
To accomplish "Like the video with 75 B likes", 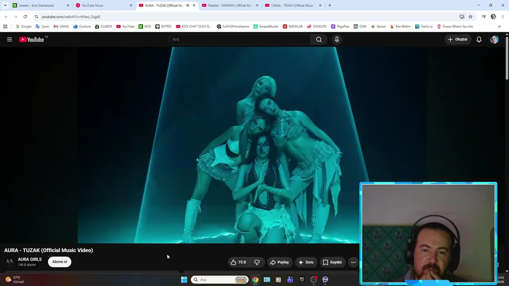I will pyautogui.click(x=238, y=262).
